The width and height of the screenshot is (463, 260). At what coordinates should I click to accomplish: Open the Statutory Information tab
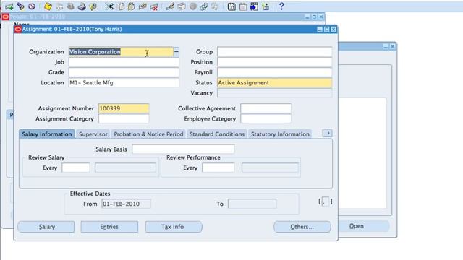pyautogui.click(x=280, y=134)
